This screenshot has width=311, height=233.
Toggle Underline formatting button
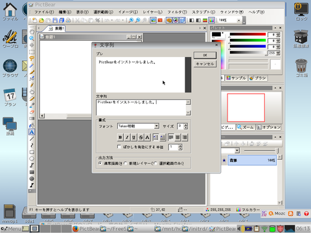pyautogui.click(x=134, y=137)
